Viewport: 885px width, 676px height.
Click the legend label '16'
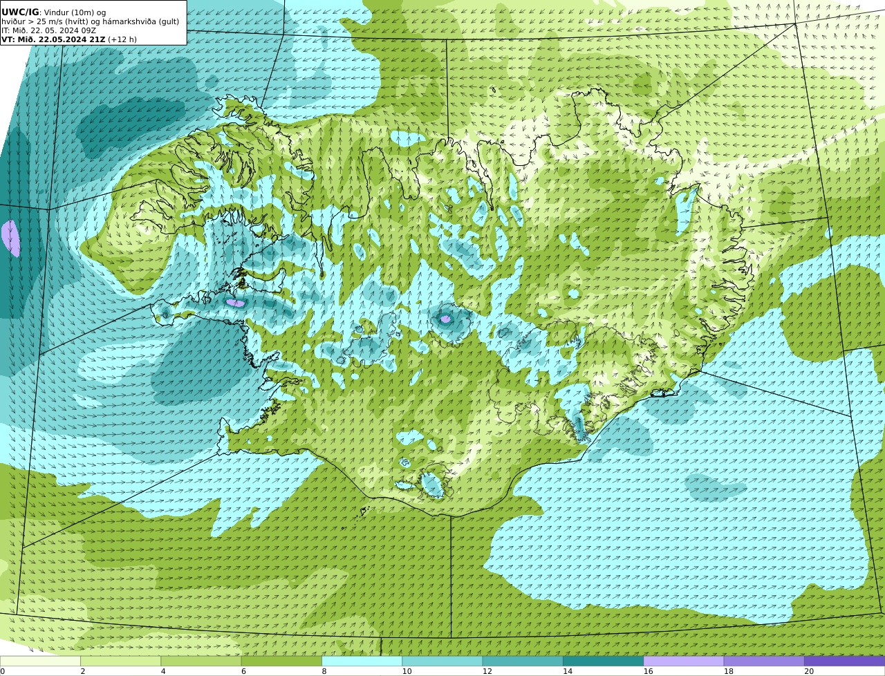(x=648, y=671)
